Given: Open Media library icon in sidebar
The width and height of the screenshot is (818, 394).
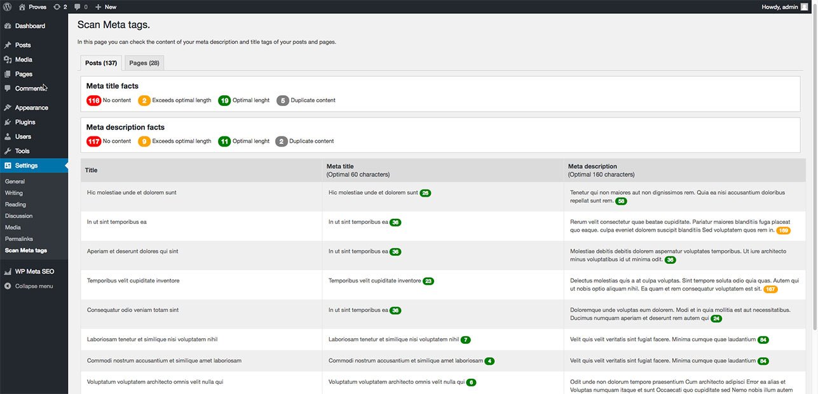Looking at the screenshot, I should click(x=8, y=60).
